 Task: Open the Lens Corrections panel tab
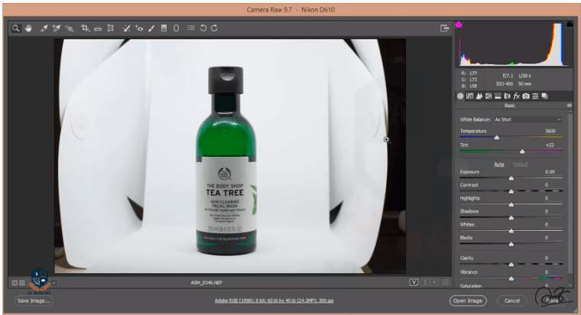click(508, 96)
